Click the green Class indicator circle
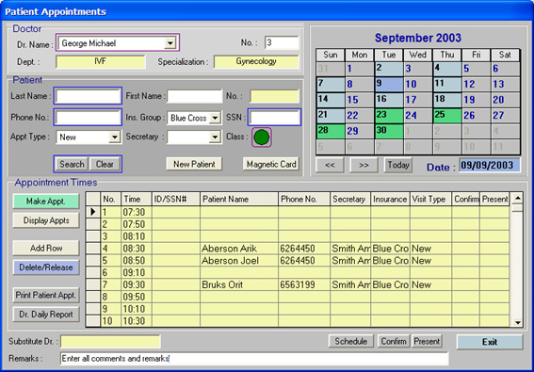The width and height of the screenshot is (534, 372). click(262, 137)
